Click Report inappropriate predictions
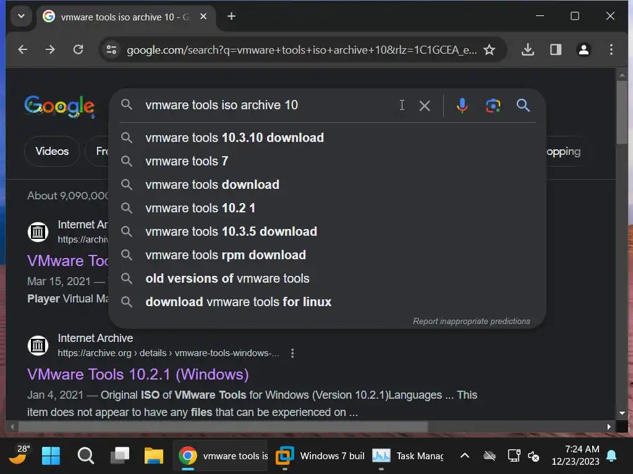633x474 pixels. [x=472, y=321]
